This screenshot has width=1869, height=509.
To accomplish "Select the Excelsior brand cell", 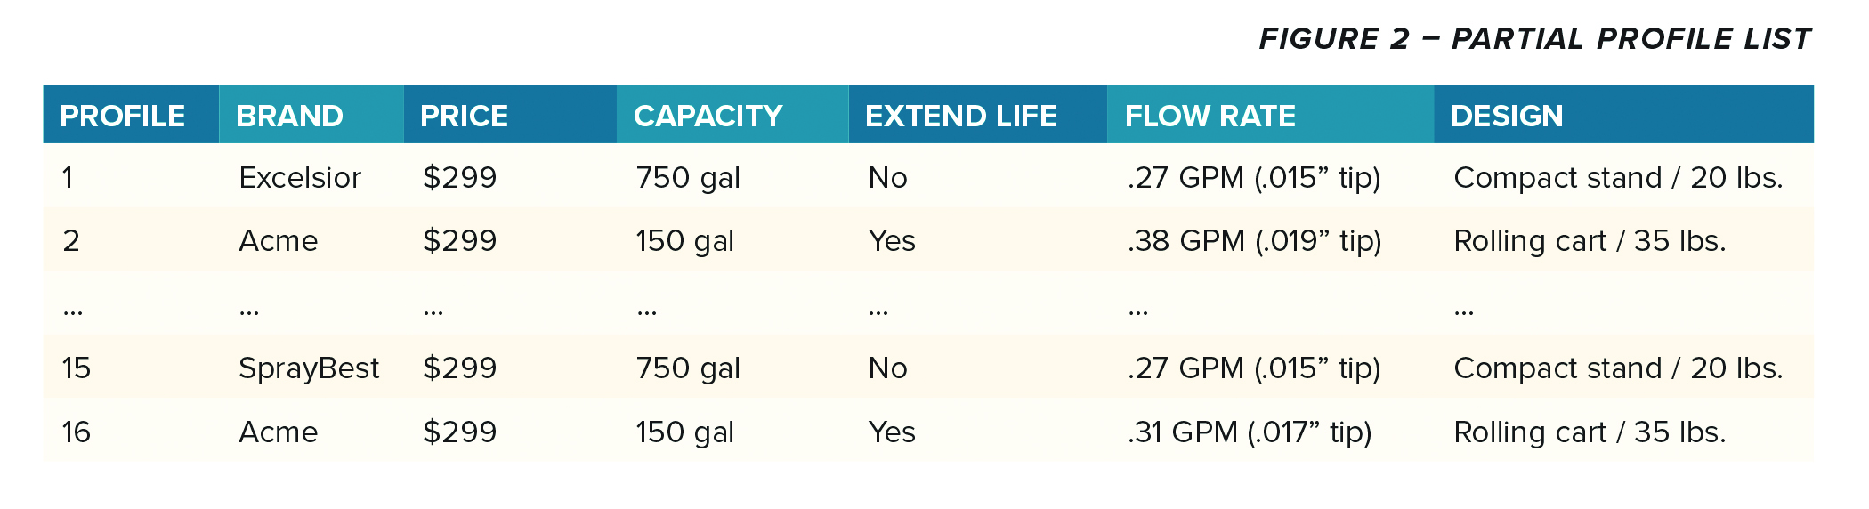I will coord(300,178).
